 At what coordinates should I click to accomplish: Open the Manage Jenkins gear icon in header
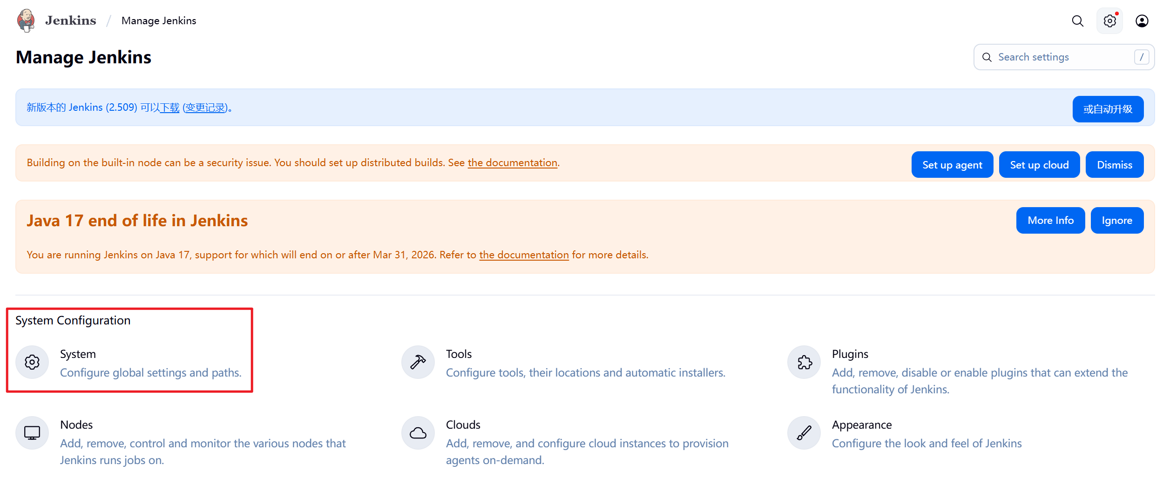[x=1109, y=21]
